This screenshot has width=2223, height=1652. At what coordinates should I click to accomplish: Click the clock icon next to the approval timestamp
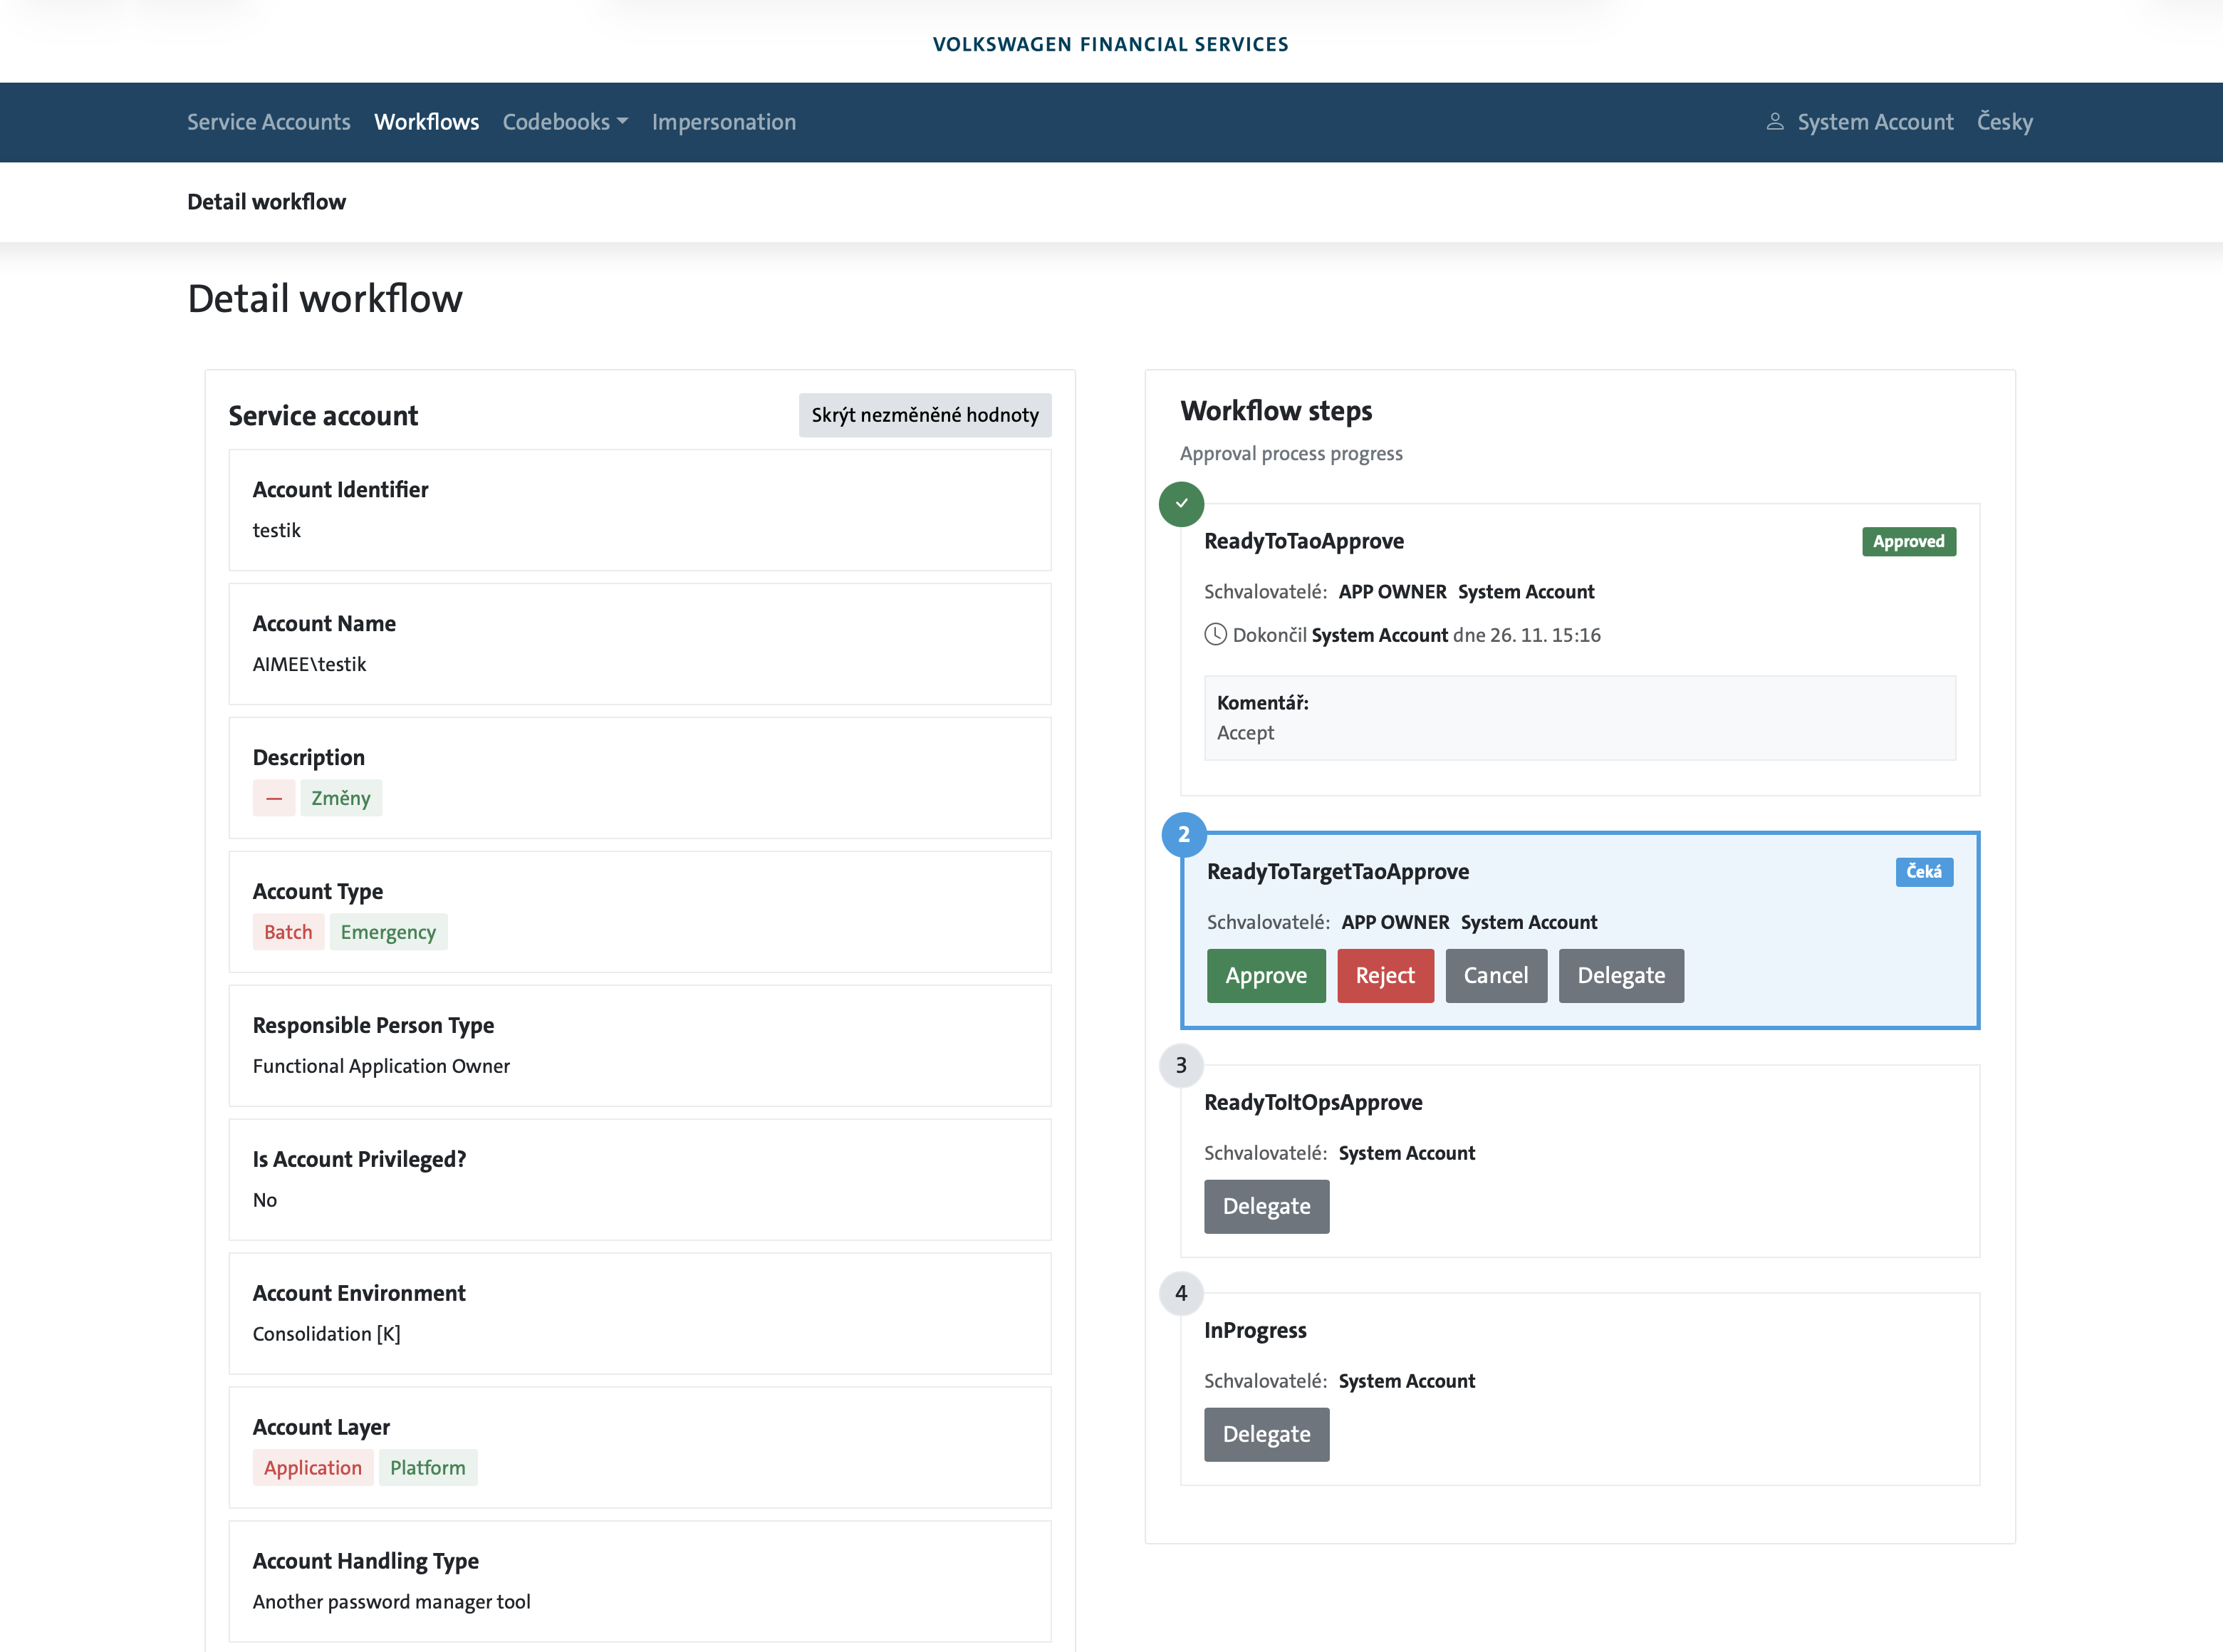(x=1215, y=634)
